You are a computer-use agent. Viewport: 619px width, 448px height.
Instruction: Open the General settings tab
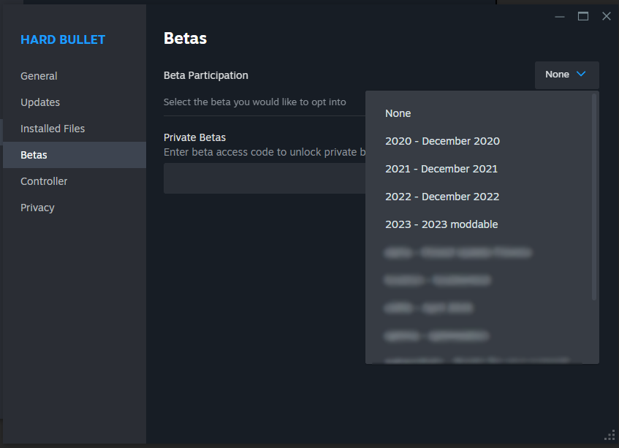tap(39, 76)
